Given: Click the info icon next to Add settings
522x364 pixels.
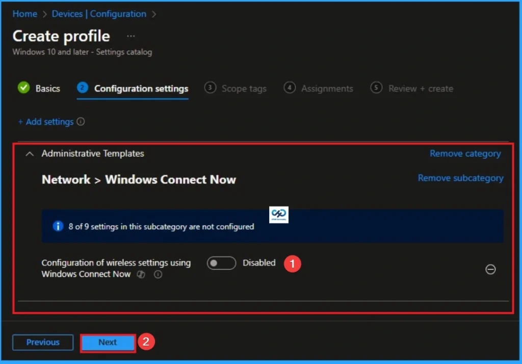Looking at the screenshot, I should pos(82,121).
